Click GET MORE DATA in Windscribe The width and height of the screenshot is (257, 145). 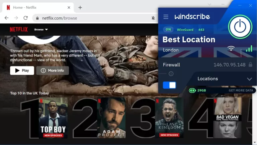pos(241,91)
